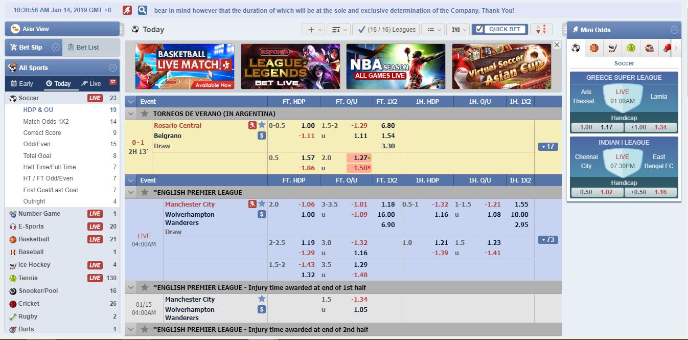Open the E-Sports category
Viewport: 688px width, 340px height.
tap(62, 226)
